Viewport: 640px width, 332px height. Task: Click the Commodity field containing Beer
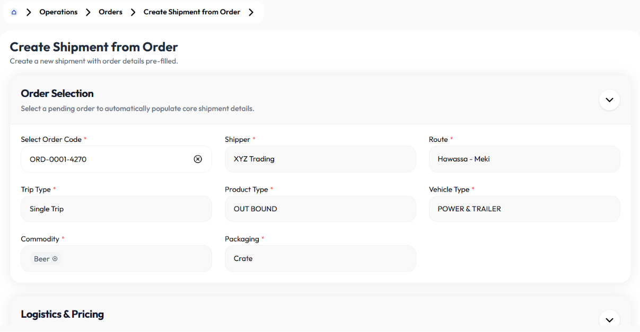point(116,258)
